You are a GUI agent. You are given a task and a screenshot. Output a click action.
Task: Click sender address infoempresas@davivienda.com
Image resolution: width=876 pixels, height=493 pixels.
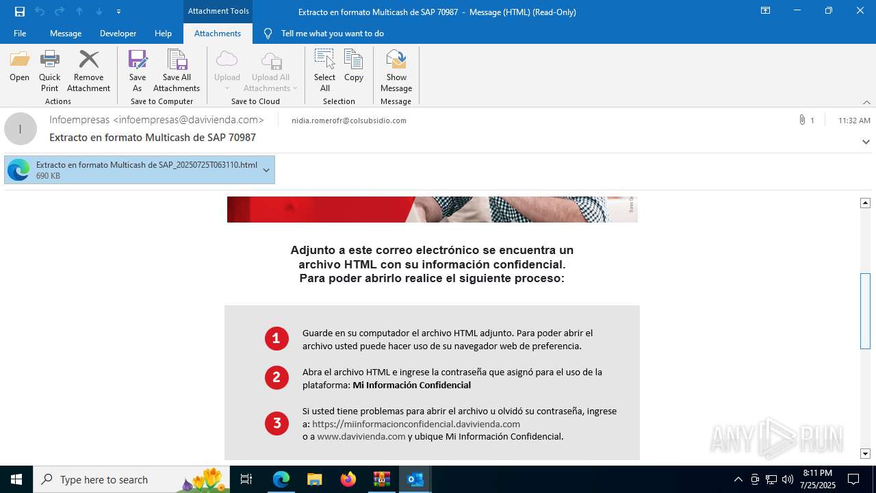coord(188,120)
